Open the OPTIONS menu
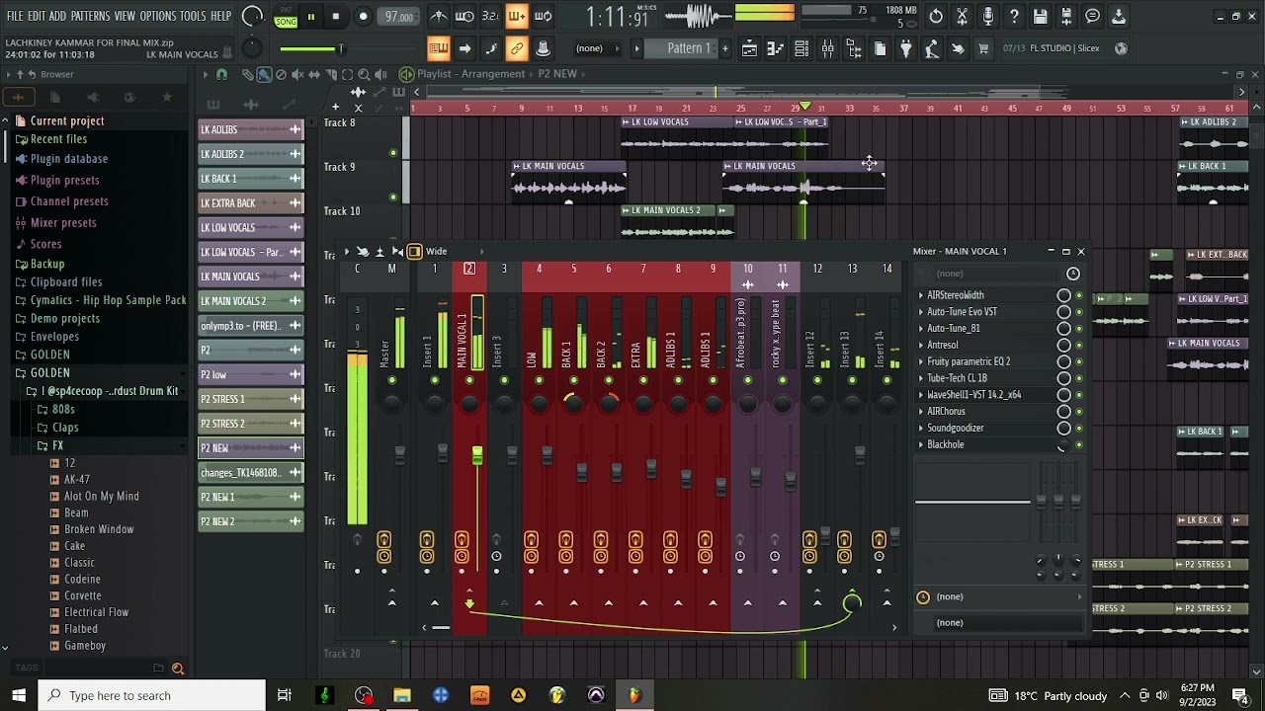The image size is (1265, 711). [x=157, y=16]
